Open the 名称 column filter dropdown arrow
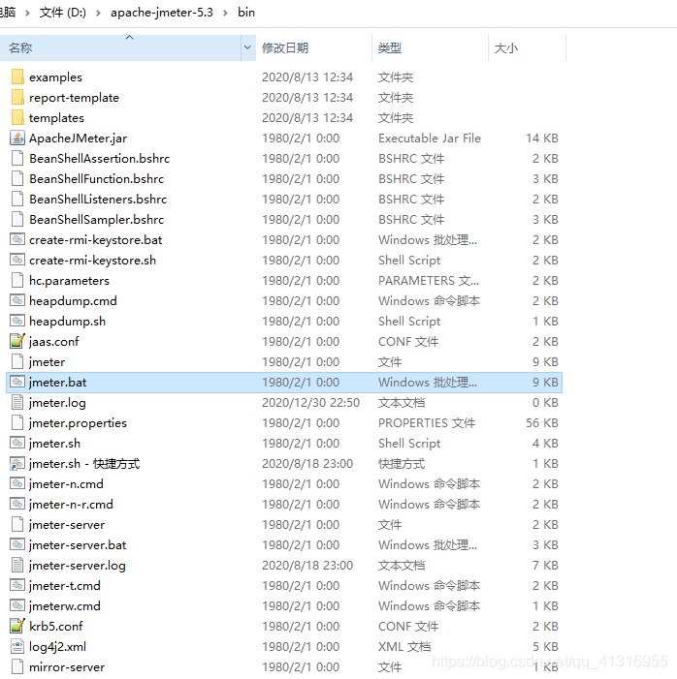The width and height of the screenshot is (677, 679). [247, 47]
